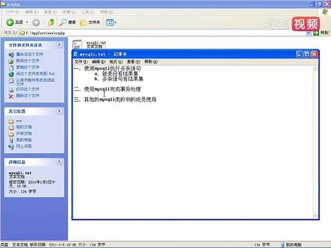Click E-mail this file task
The height and width of the screenshot is (248, 331).
click(x=35, y=82)
